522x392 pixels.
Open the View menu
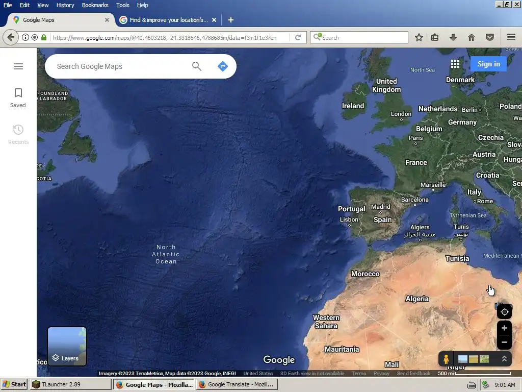pos(43,5)
